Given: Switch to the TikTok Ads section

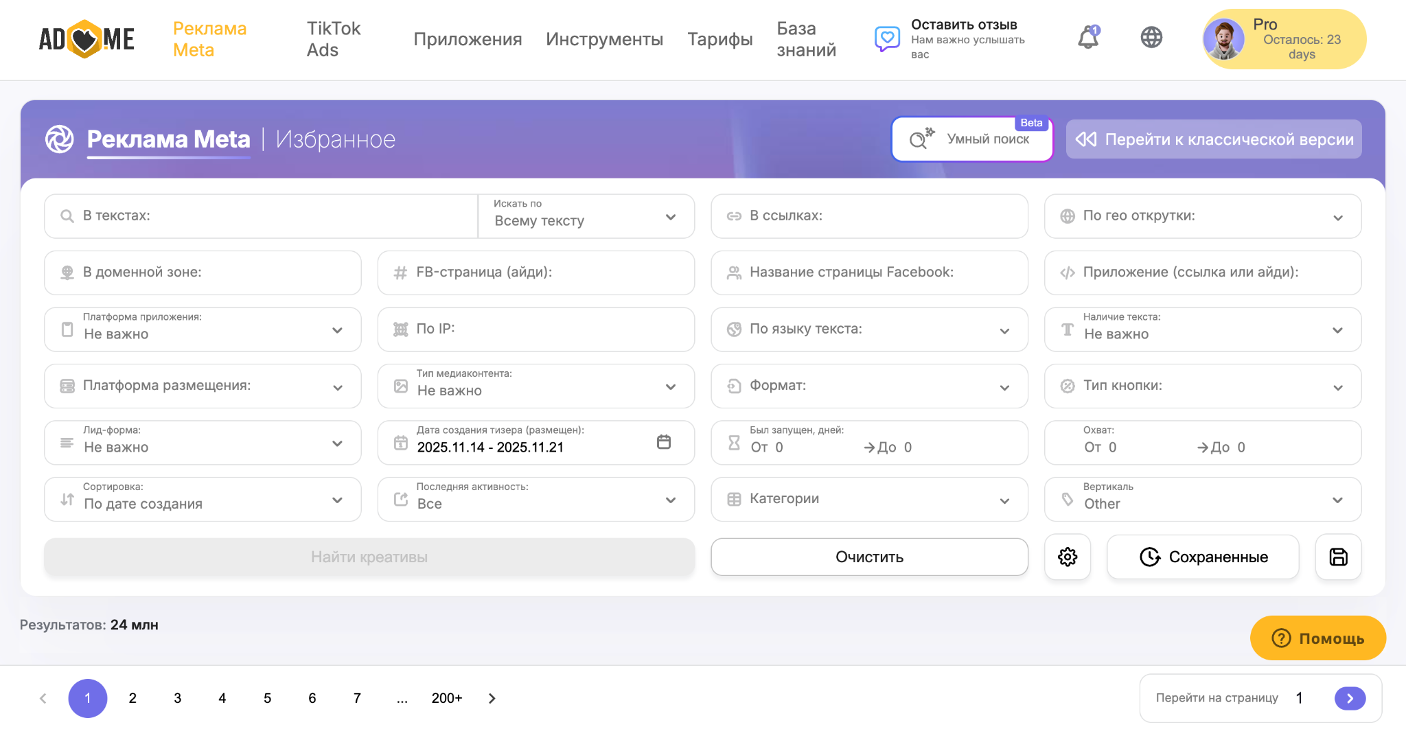Looking at the screenshot, I should click(334, 39).
